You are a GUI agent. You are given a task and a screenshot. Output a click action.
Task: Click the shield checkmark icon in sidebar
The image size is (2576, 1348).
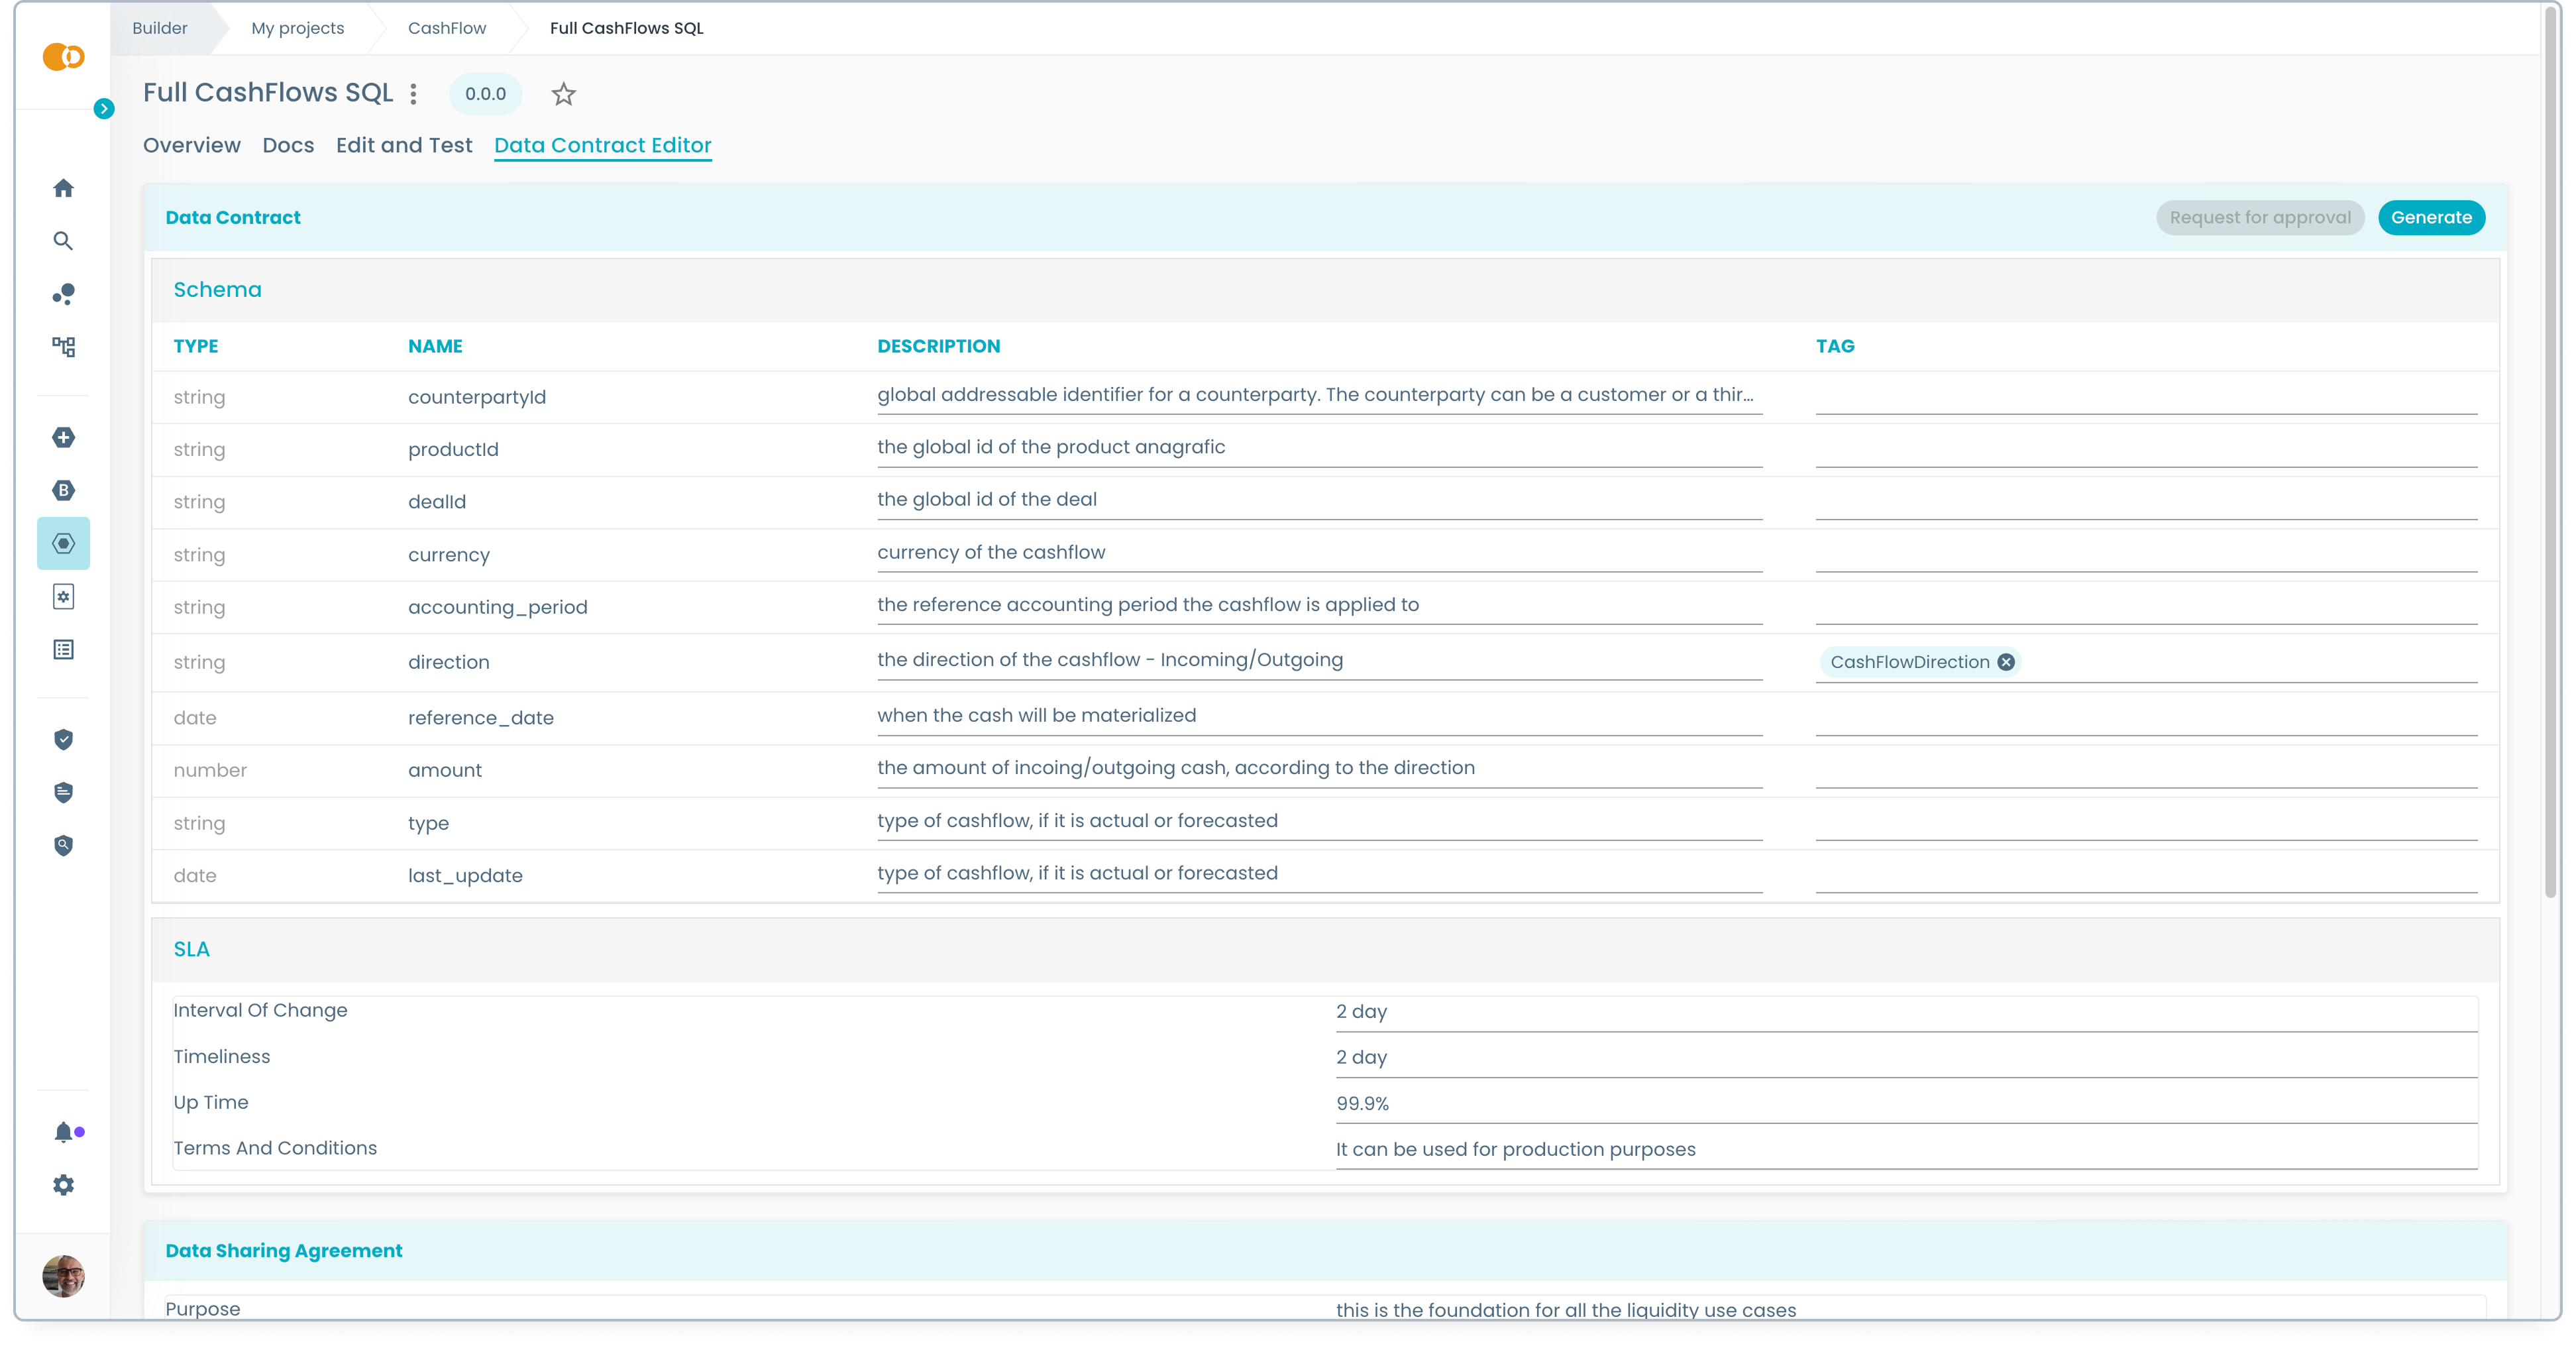coord(63,740)
